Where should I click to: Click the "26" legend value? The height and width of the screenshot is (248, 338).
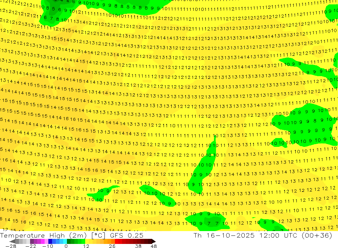(112, 246)
